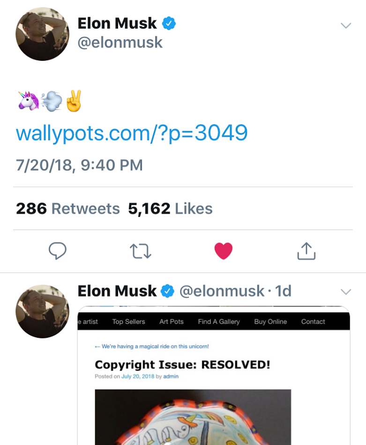Select the Contact menu item
Image resolution: width=366 pixels, height=445 pixels.
coord(313,321)
